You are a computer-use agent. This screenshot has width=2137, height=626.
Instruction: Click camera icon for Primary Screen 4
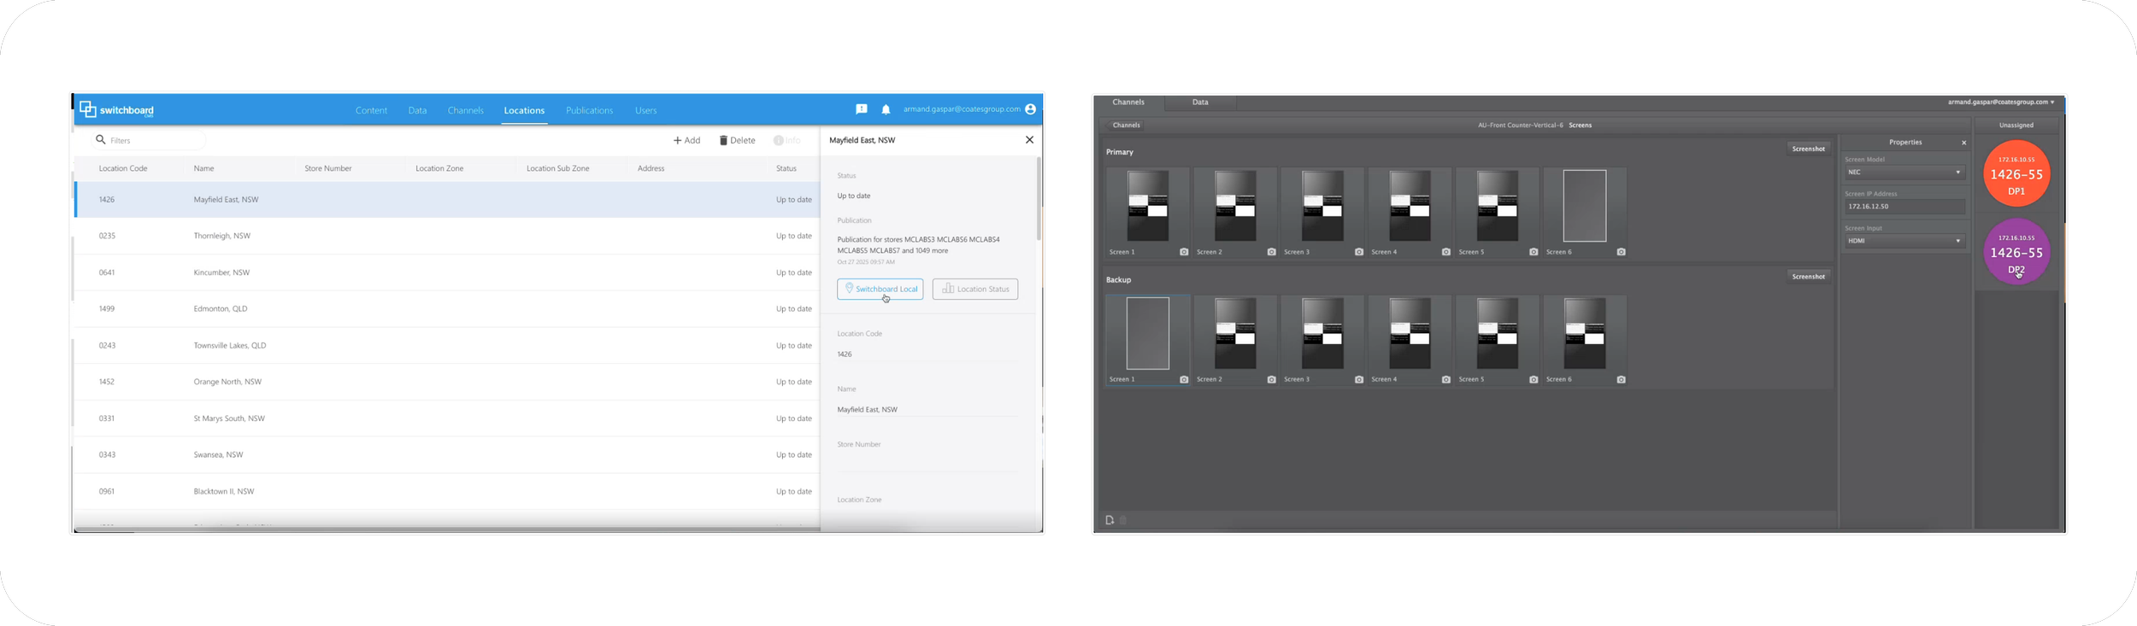click(x=1446, y=252)
